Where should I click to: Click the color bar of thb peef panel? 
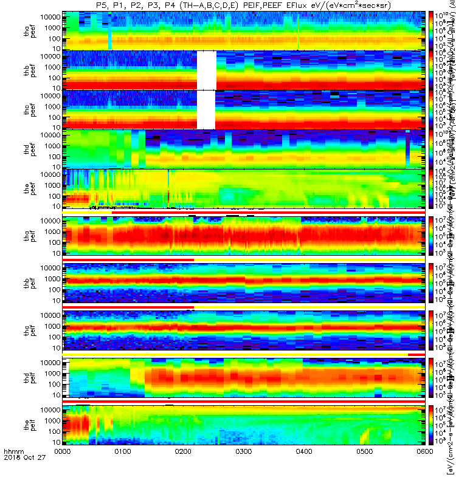431,70
